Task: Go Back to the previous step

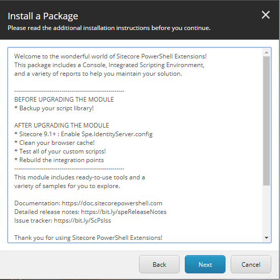Action: point(159,264)
